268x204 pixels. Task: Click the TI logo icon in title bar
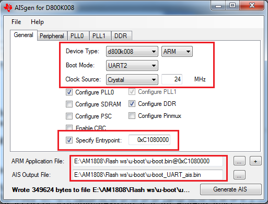[x=8, y=8]
